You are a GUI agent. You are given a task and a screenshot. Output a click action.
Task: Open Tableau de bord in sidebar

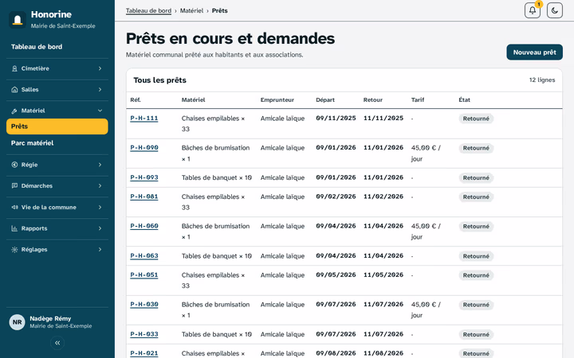point(57,47)
